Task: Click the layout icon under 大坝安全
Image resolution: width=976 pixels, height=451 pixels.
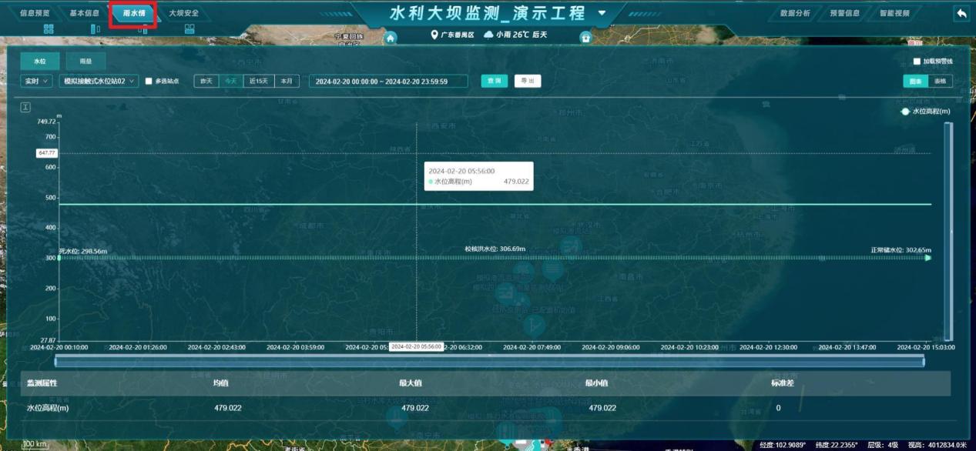Action: tap(189, 29)
